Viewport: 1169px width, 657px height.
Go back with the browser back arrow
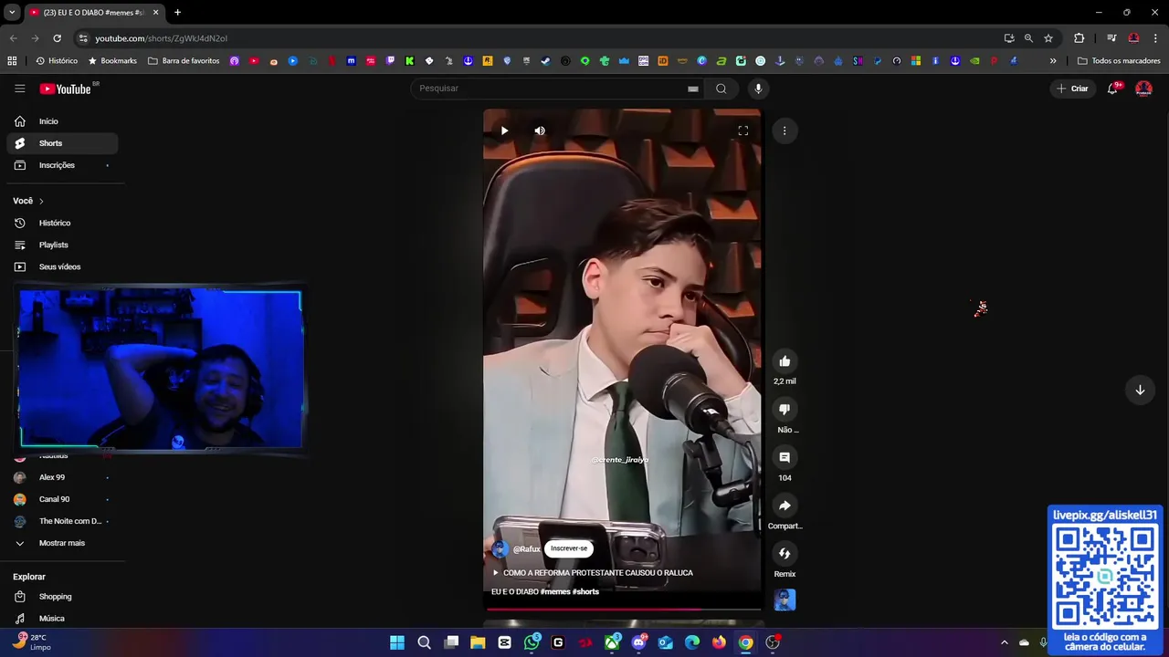13,38
